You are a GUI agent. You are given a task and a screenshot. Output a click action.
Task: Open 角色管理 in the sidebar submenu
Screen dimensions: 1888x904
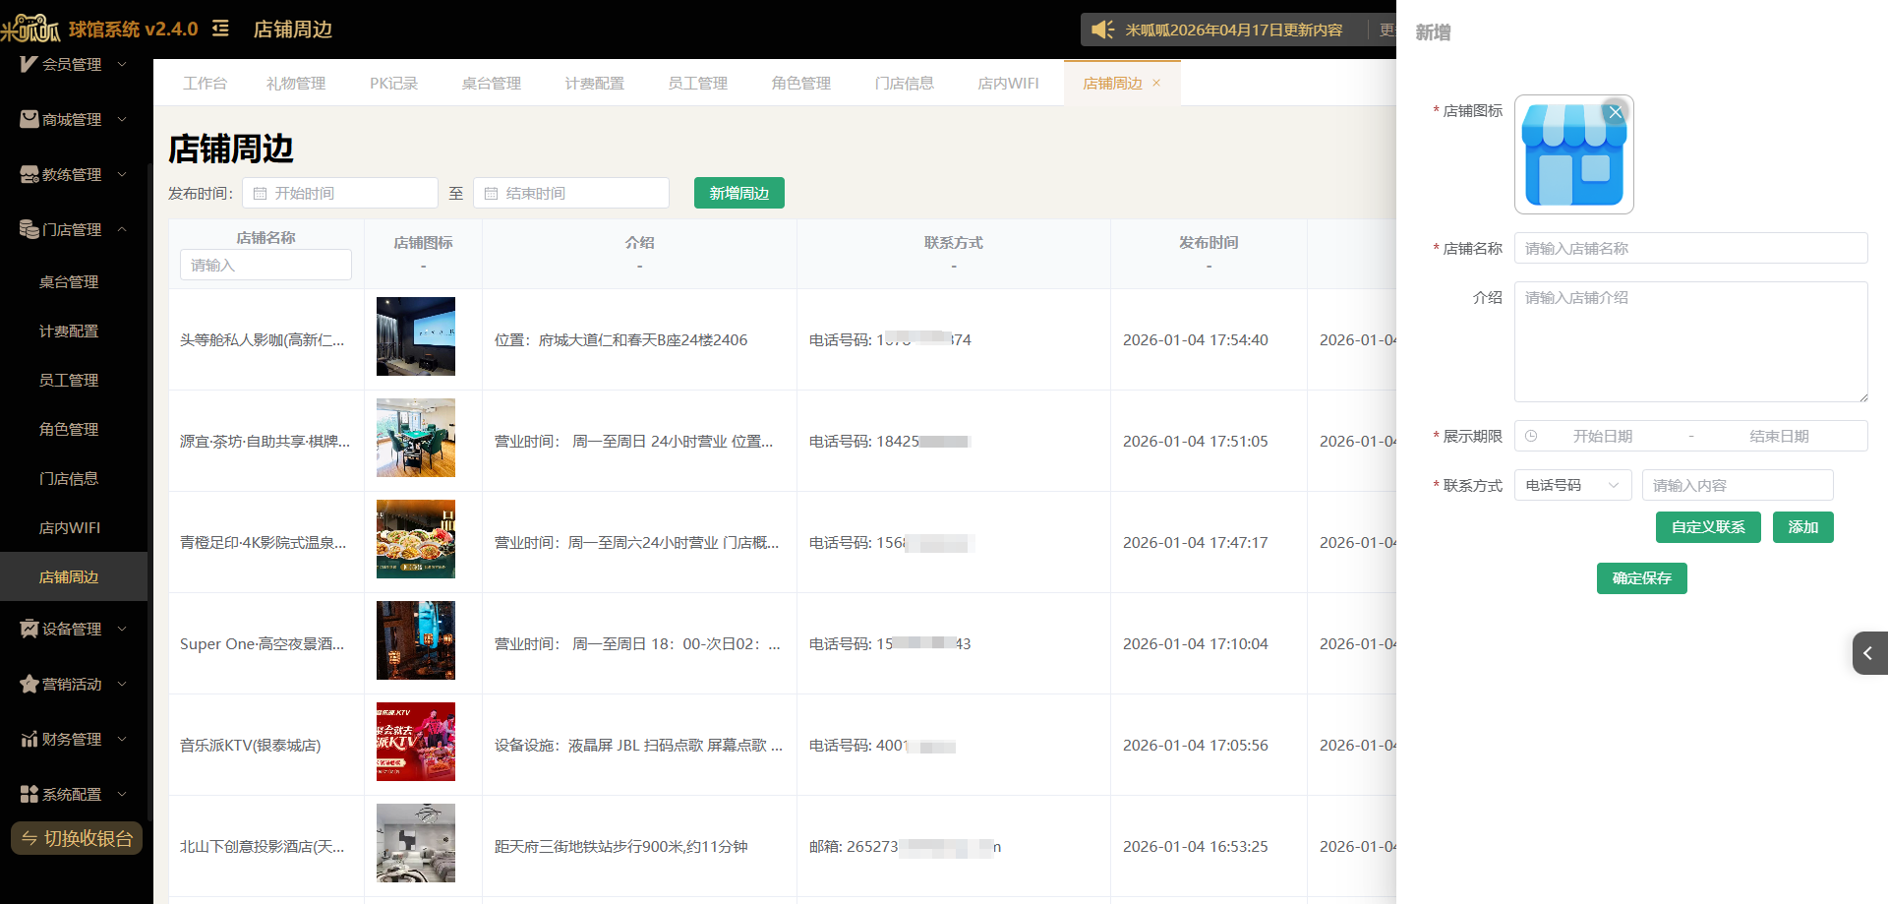coord(69,429)
